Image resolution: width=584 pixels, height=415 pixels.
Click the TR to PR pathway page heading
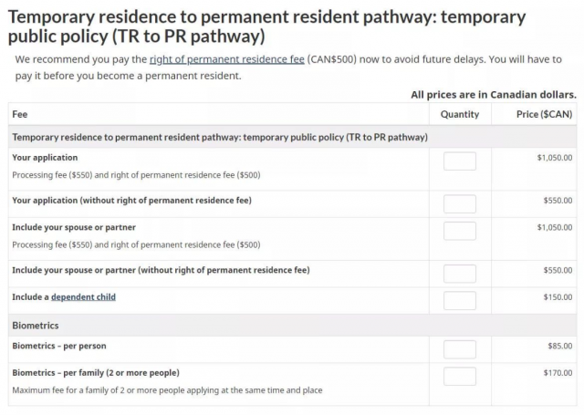coord(266,26)
